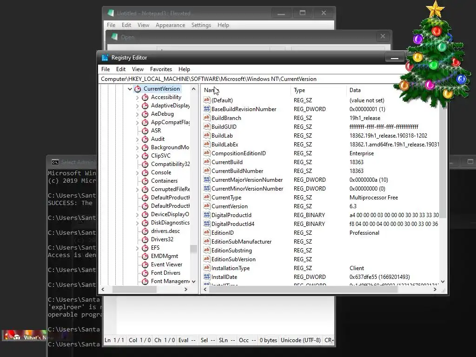Click the BuildGUID string icon
This screenshot has width=476, height=357.
[207, 126]
